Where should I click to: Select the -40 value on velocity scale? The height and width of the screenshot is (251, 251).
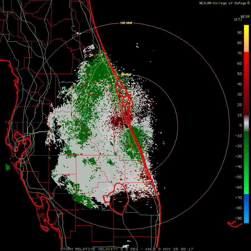pos(238,167)
